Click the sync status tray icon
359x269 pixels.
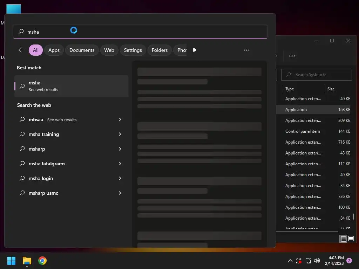tap(299, 261)
